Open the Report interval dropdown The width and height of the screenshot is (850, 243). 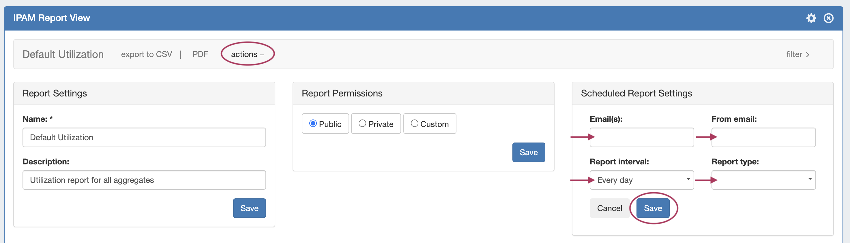641,180
